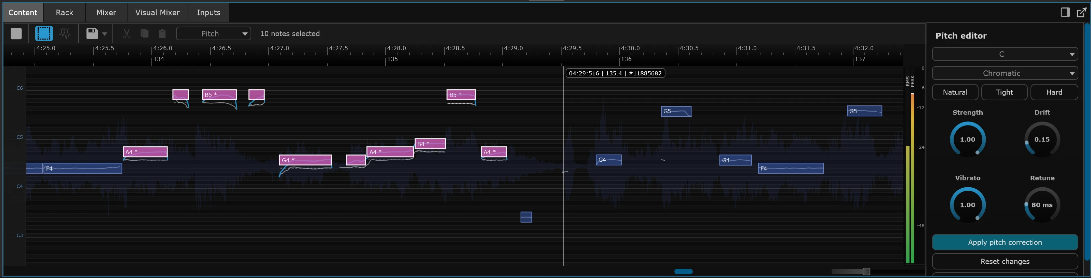The height and width of the screenshot is (278, 1091).
Task: Click the 4:26.0 time ruler mark
Action: [x=163, y=48]
